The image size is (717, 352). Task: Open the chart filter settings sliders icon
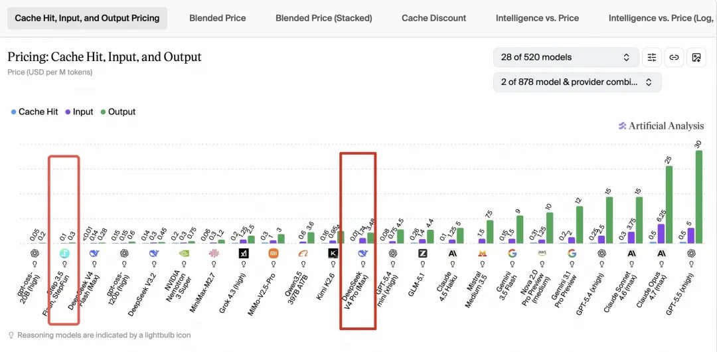pyautogui.click(x=652, y=57)
